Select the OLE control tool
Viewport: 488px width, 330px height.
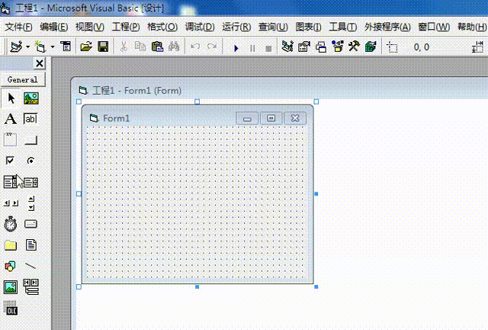point(11,309)
